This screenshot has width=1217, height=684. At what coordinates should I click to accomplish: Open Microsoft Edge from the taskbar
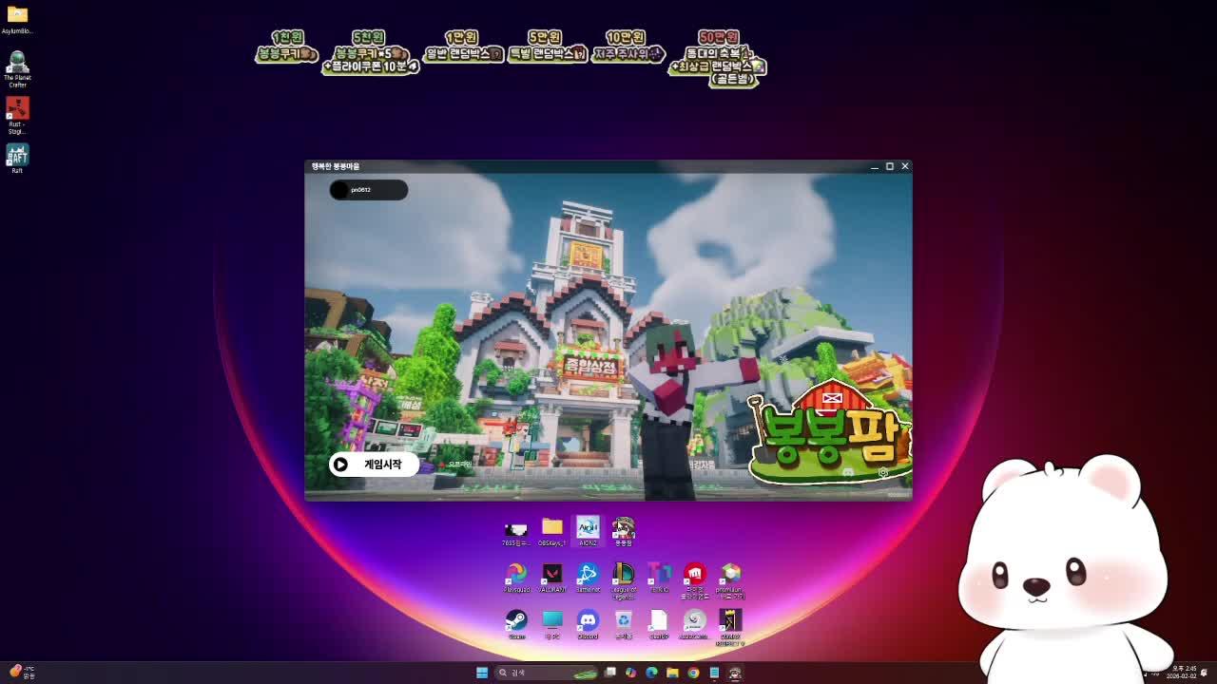coord(651,673)
